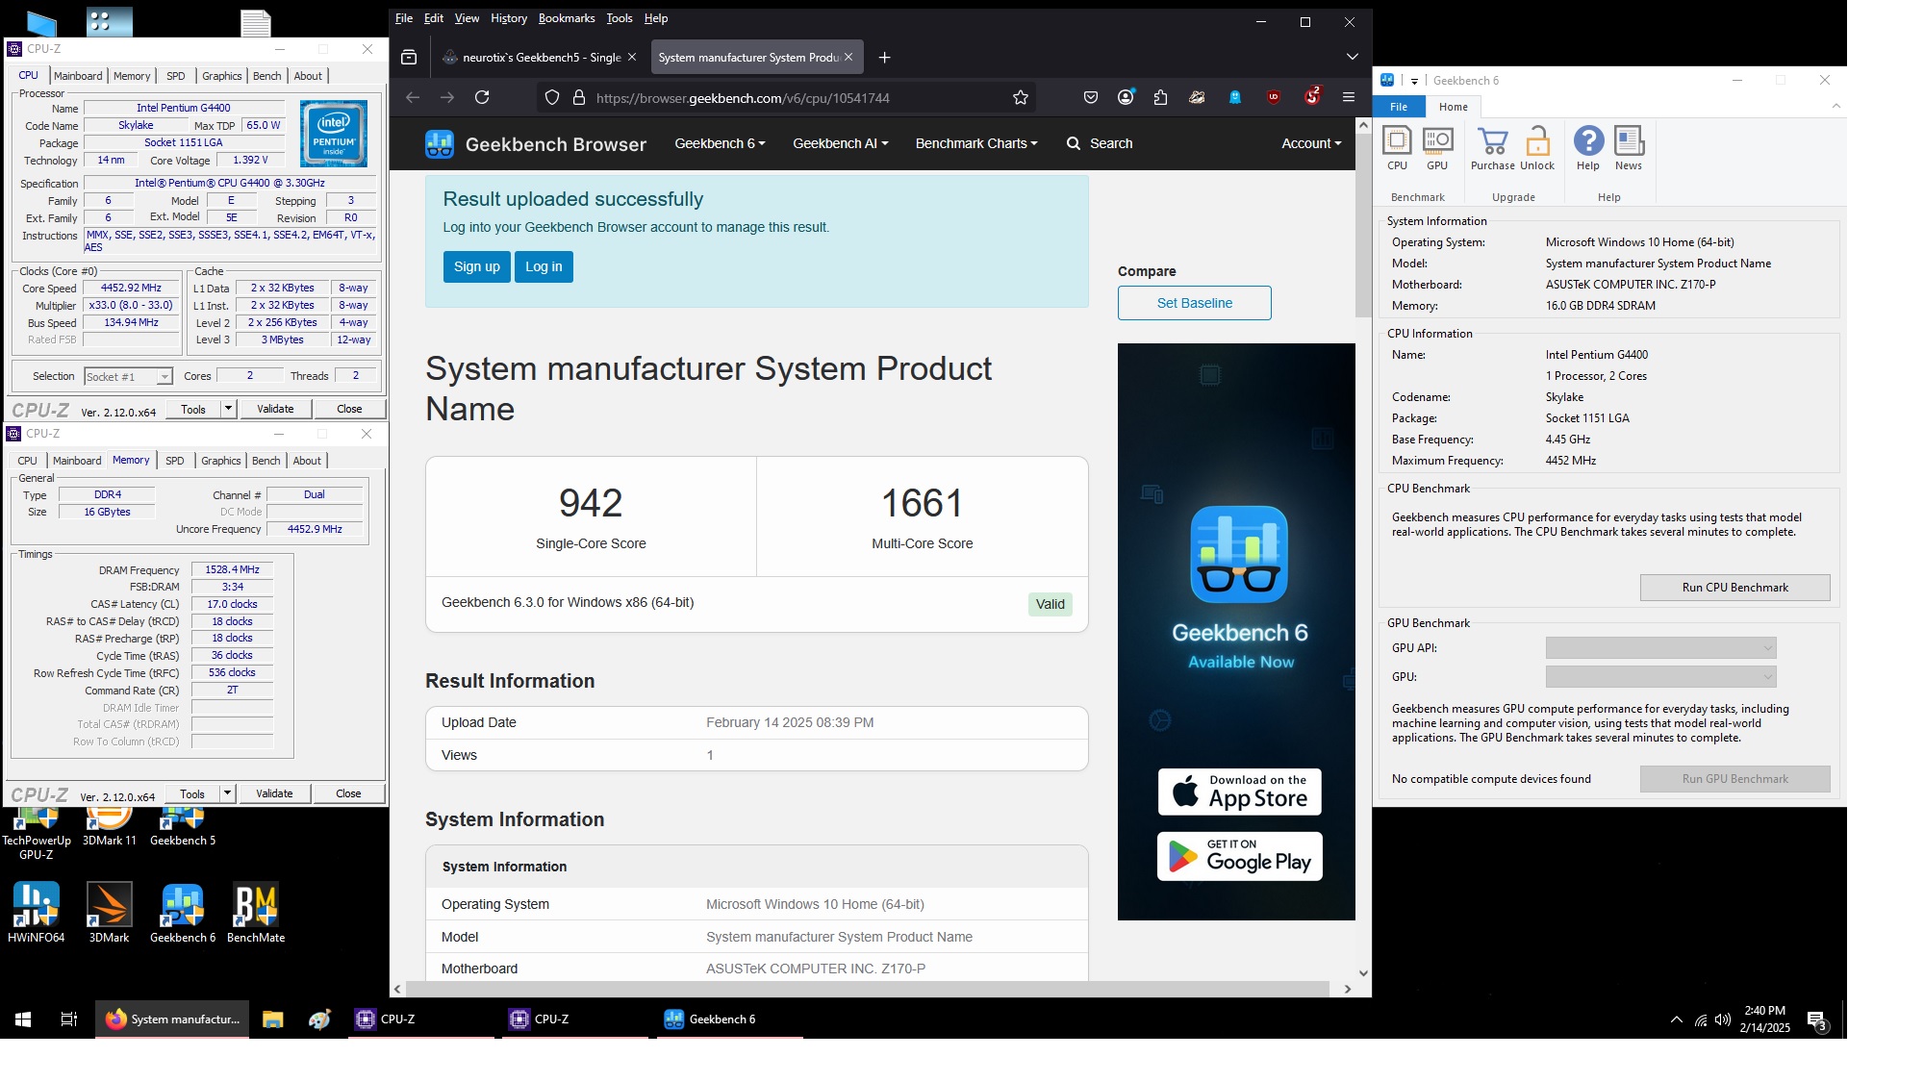Open the notification center icon in taskbar
The image size is (1924, 1082).
tap(1817, 1019)
